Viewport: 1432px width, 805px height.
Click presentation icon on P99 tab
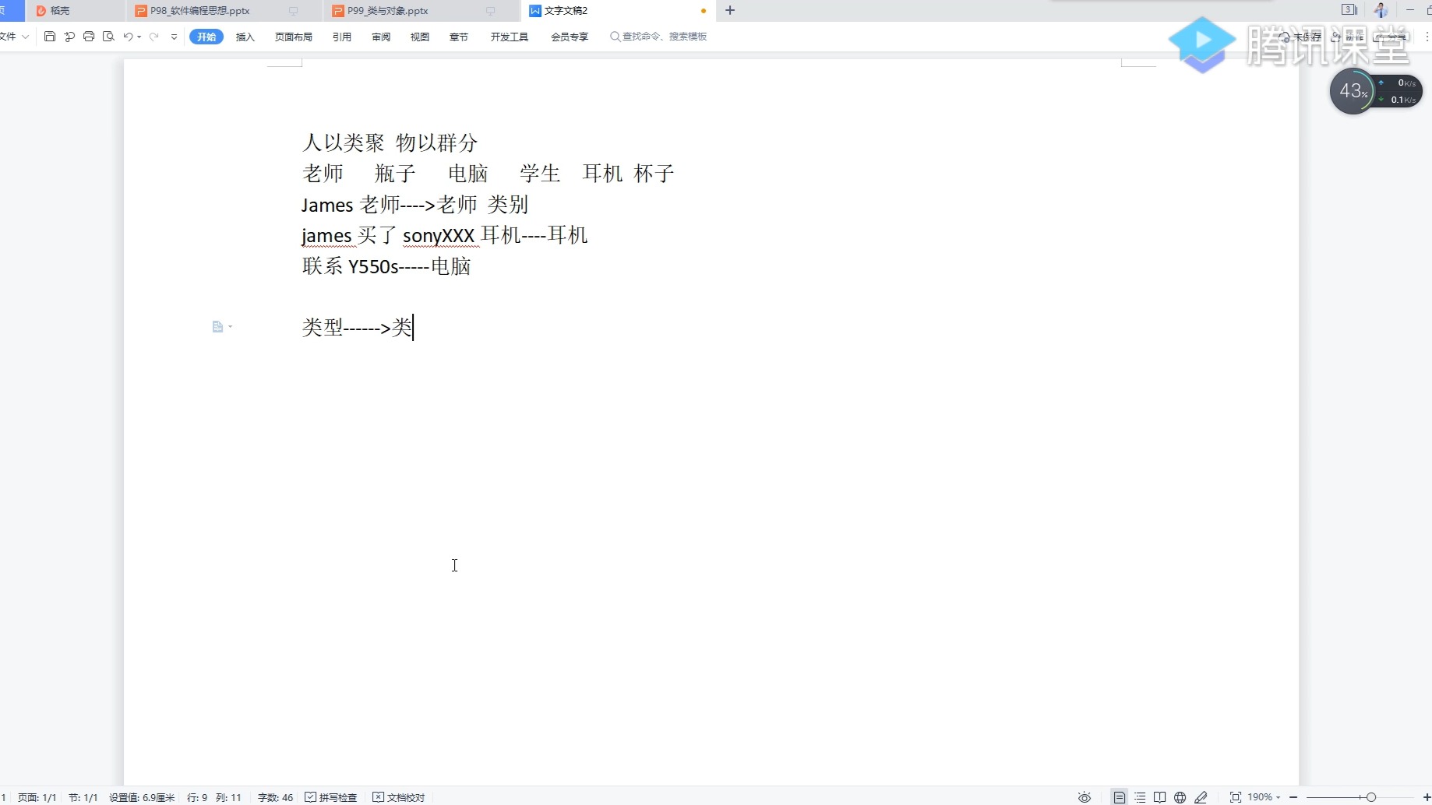tap(490, 11)
